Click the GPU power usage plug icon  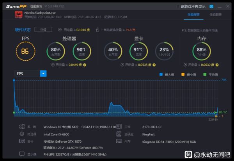[122, 65]
